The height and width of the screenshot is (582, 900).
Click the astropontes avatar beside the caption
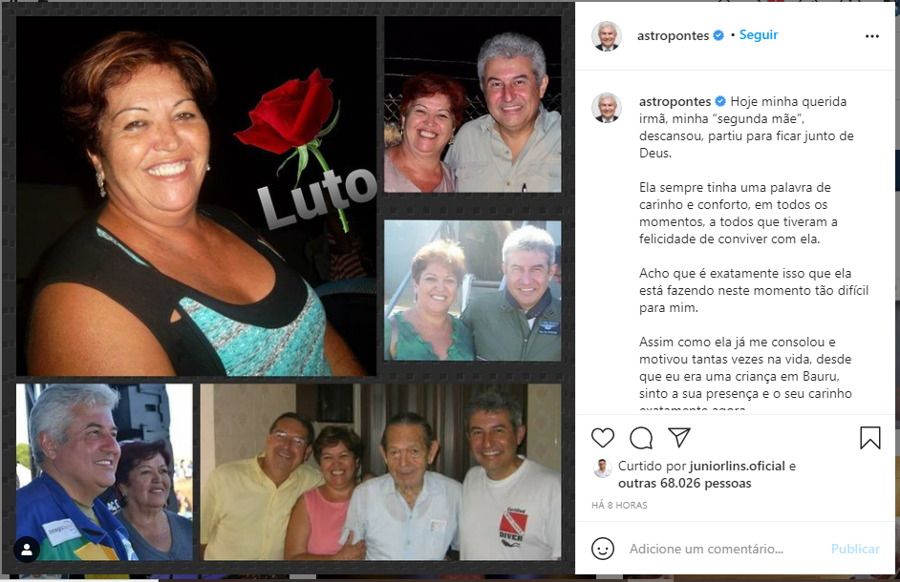click(607, 107)
